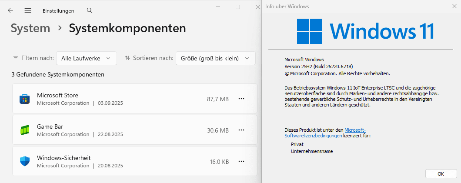Open the hamburger navigation menu
This screenshot has height=183, width=461.
pos(28,10)
